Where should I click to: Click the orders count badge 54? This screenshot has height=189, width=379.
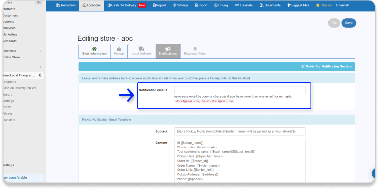pyautogui.click(x=39, y=2)
